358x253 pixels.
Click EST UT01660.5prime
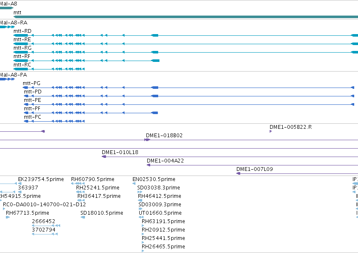point(160,213)
